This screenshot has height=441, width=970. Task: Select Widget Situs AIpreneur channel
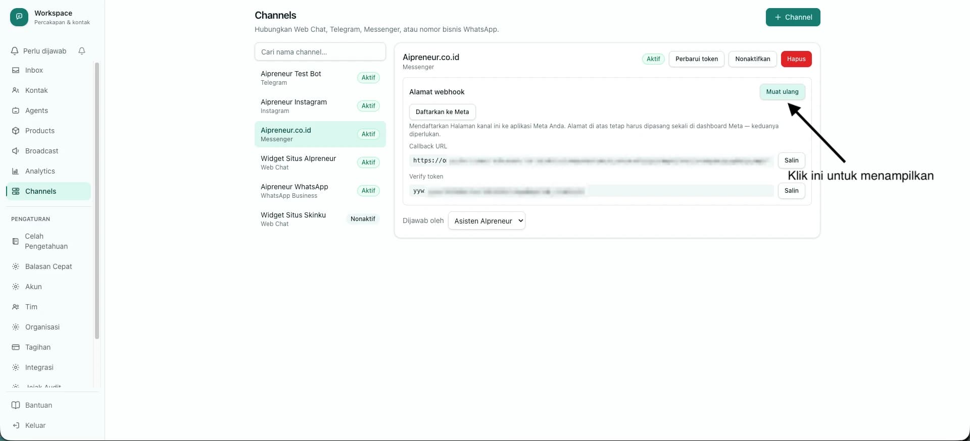point(320,162)
